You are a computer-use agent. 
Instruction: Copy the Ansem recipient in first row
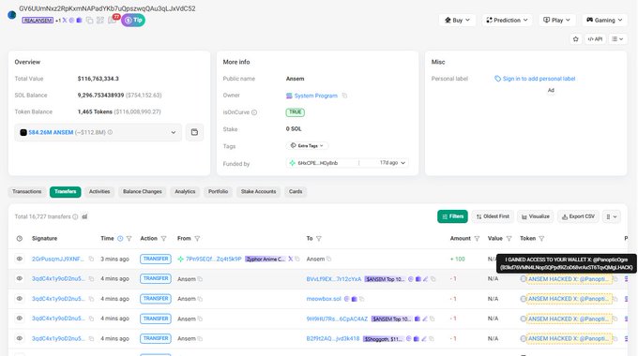pyautogui.click(x=328, y=259)
